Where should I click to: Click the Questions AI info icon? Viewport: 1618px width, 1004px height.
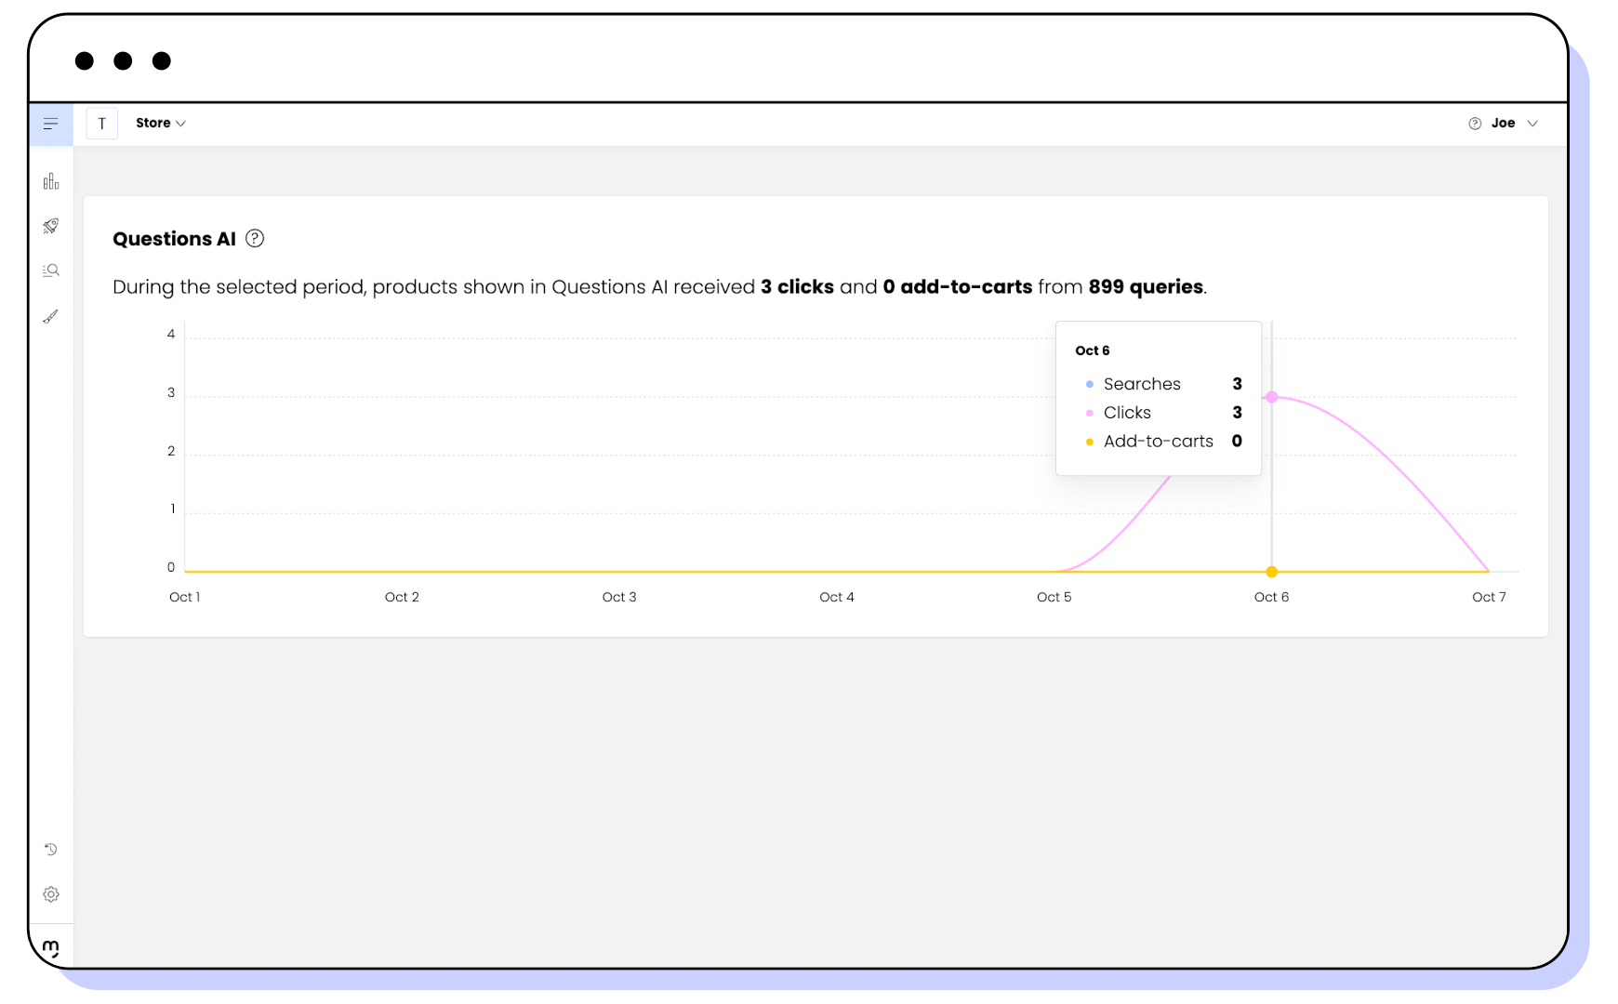point(255,239)
